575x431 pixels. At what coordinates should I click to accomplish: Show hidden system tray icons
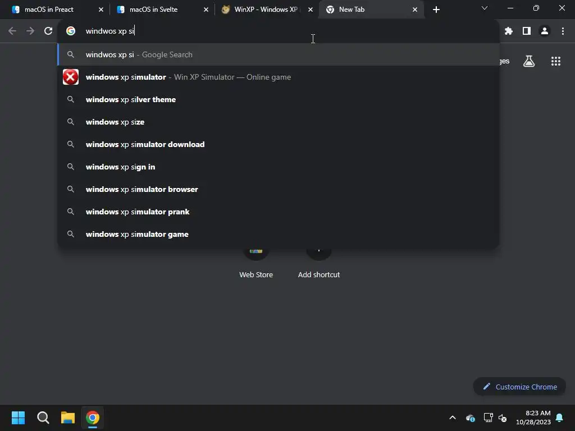click(x=453, y=418)
